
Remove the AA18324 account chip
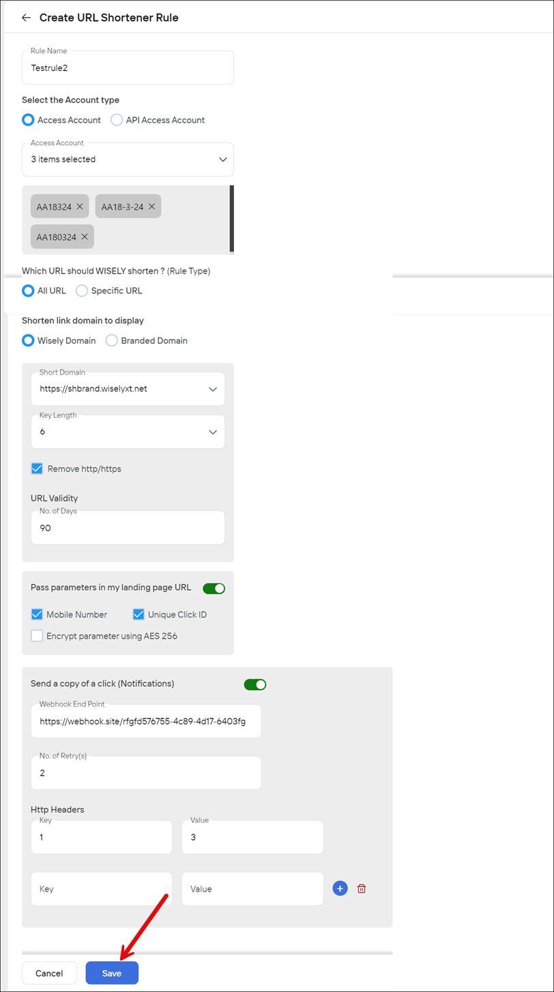[x=80, y=206]
